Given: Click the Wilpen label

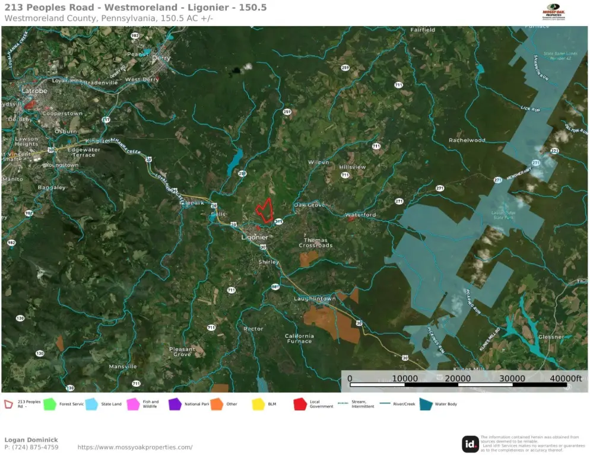Looking at the screenshot, I should pos(319,162).
